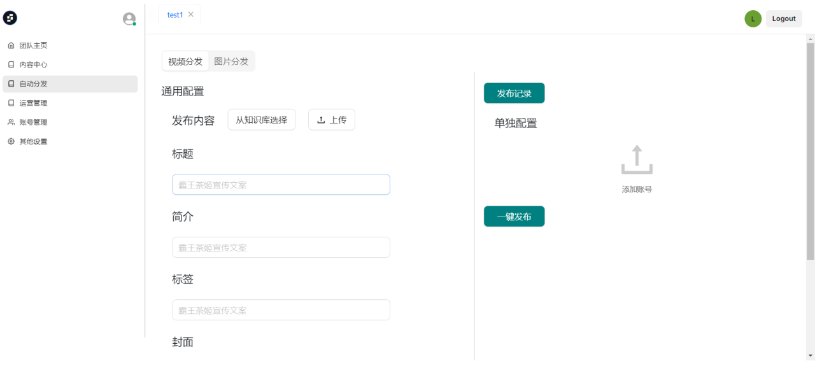
Task: Switch to 视频分发 tab
Action: (x=185, y=62)
